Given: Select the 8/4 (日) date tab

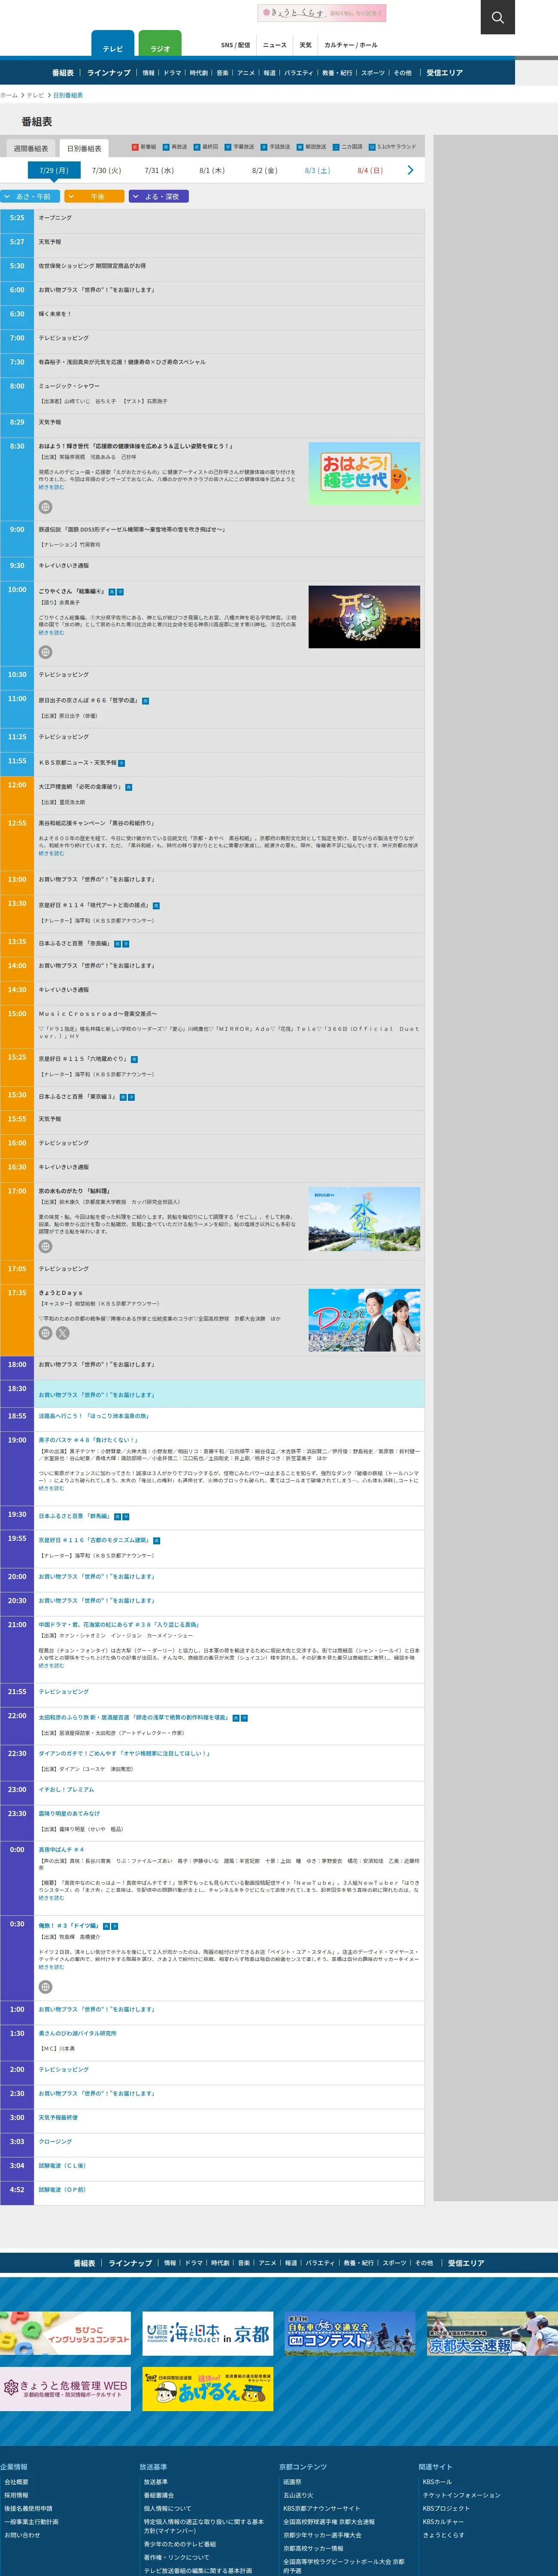Looking at the screenshot, I should (x=370, y=171).
